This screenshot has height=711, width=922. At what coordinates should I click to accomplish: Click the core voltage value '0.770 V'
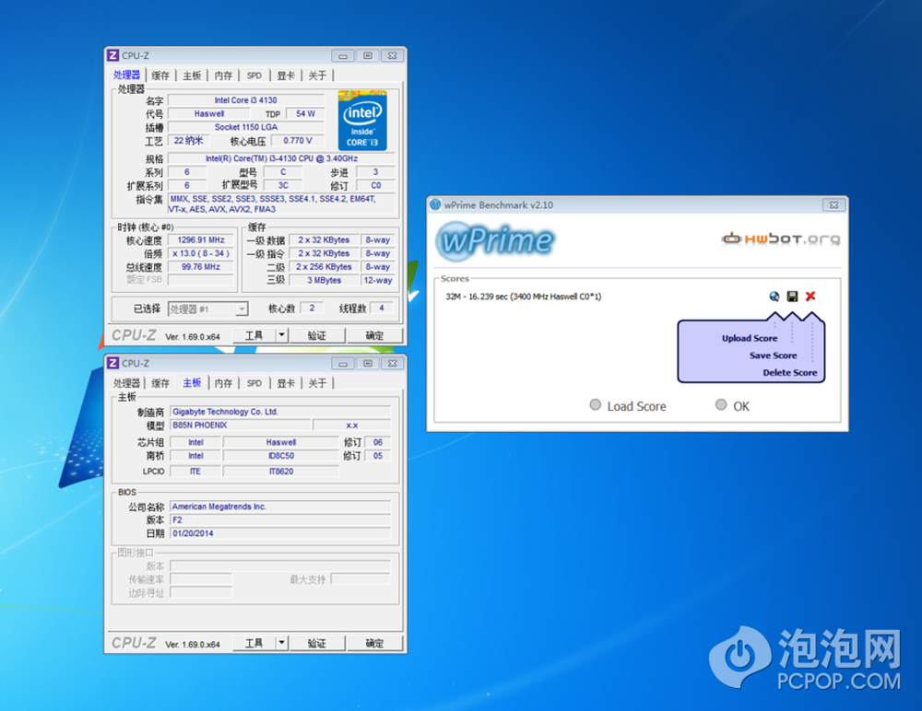298,140
